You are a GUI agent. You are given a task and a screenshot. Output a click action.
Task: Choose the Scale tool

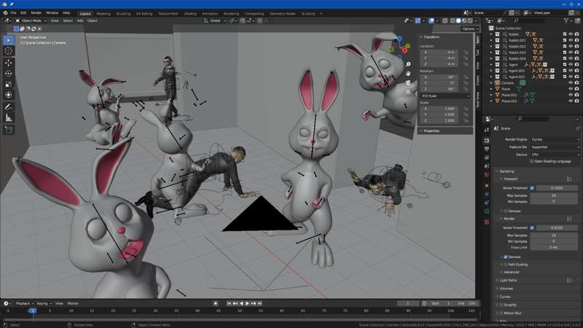click(9, 85)
